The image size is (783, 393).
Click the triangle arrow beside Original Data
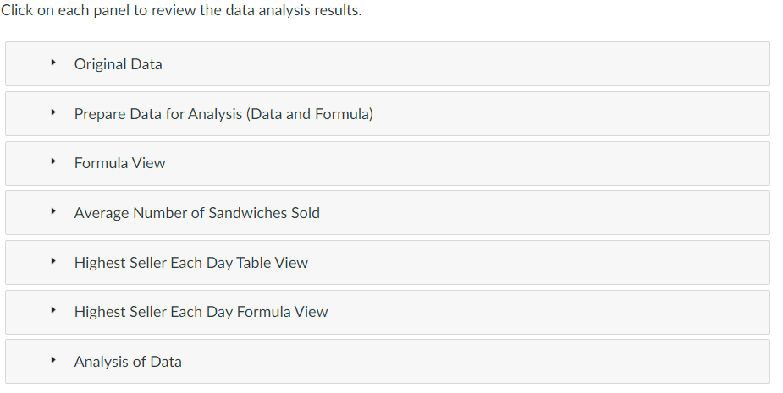tap(53, 63)
